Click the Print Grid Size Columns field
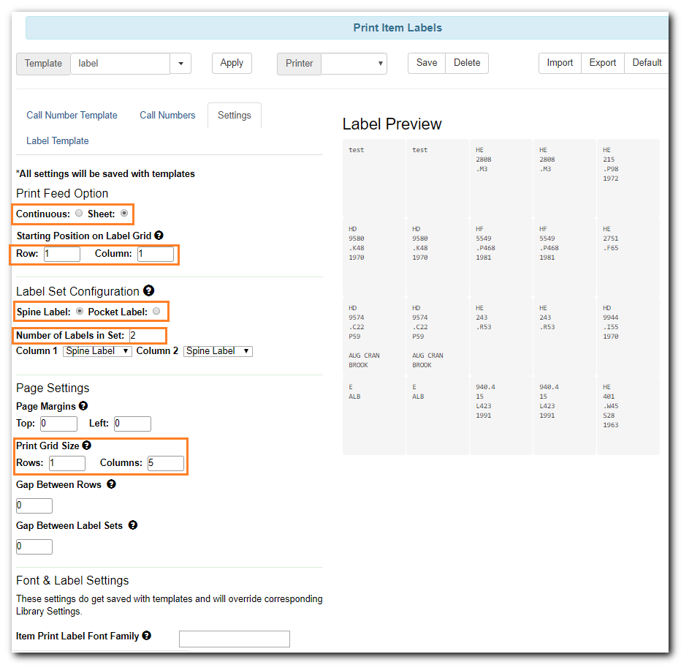This screenshot has height=665, width=681. click(165, 463)
